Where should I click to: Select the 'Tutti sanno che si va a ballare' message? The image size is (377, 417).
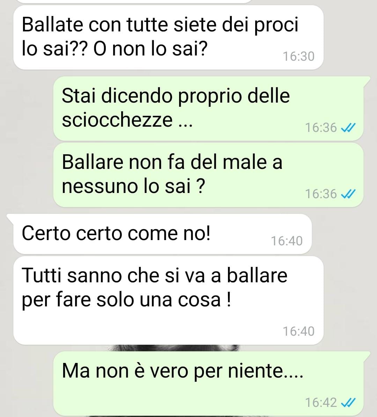point(168,300)
